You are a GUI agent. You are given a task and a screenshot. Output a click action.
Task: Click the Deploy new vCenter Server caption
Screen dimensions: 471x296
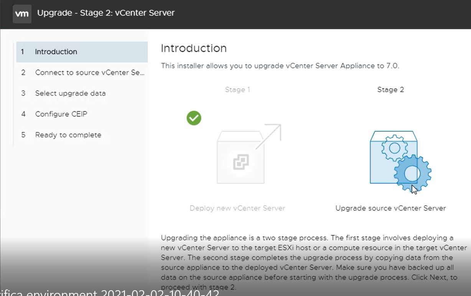(237, 208)
